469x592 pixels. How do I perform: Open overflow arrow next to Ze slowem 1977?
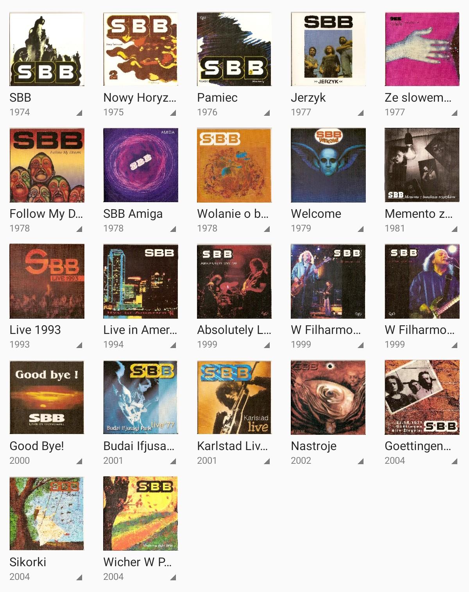[455, 113]
